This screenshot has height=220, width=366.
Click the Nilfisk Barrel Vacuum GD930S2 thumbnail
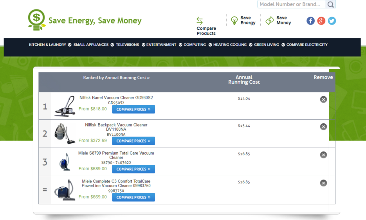tap(65, 106)
